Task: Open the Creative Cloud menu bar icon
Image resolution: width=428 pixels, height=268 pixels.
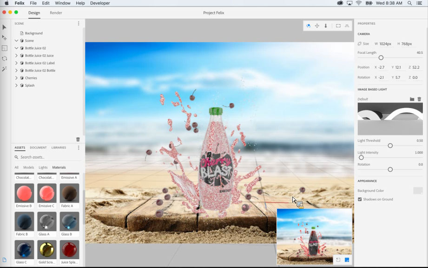Action: pyautogui.click(x=340, y=3)
